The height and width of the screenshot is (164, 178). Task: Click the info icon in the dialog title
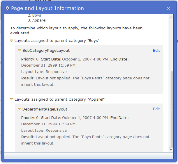[x=8, y=8]
